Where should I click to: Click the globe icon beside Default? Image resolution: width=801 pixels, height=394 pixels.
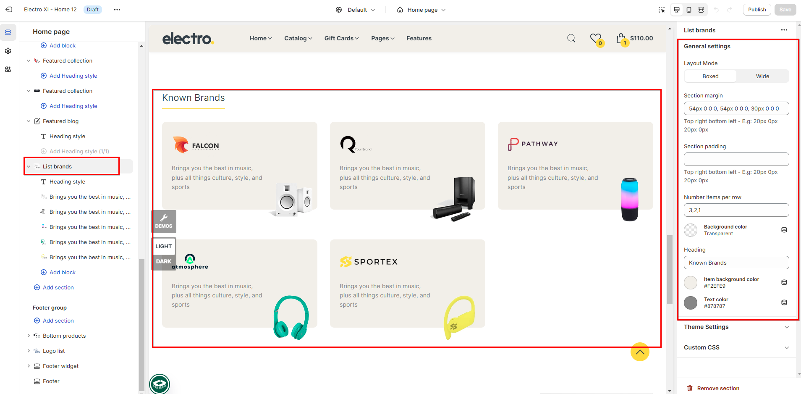339,10
